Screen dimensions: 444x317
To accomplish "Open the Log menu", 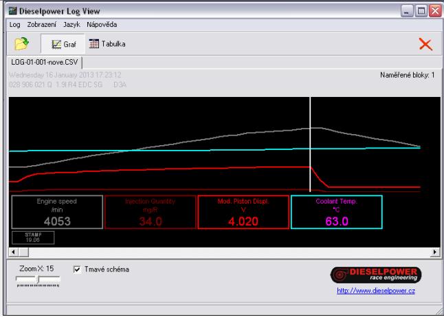I will pyautogui.click(x=14, y=25).
